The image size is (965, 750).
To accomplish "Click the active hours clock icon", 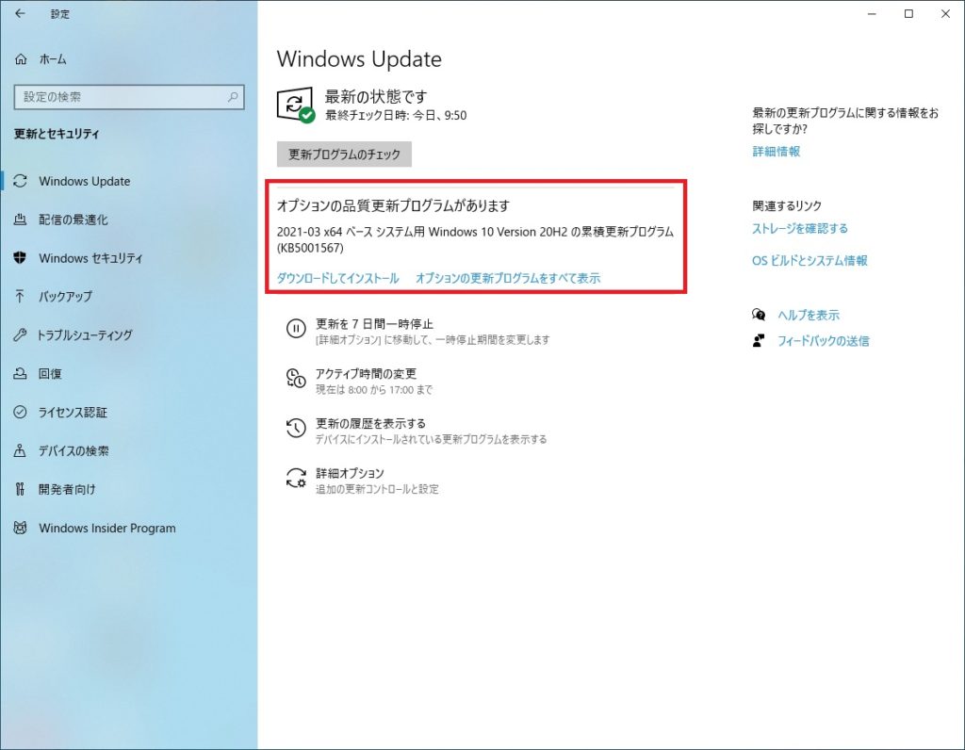I will tap(296, 379).
